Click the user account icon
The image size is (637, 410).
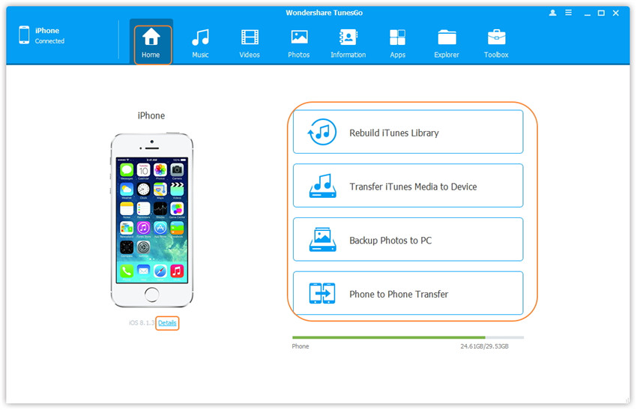553,13
